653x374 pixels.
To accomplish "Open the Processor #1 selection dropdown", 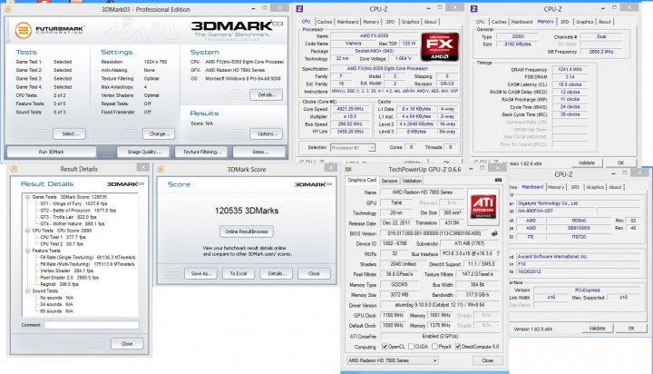I will tap(352, 148).
